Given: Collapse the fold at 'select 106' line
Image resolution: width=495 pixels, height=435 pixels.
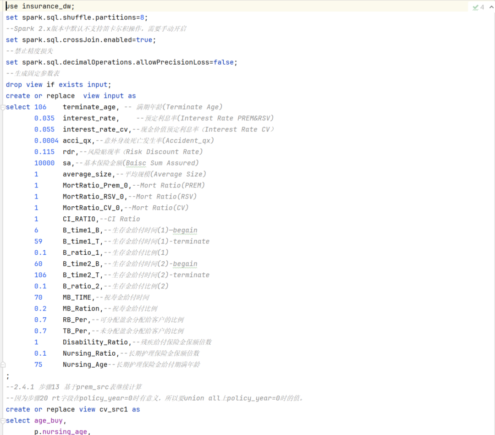Looking at the screenshot, I should 3,107.
